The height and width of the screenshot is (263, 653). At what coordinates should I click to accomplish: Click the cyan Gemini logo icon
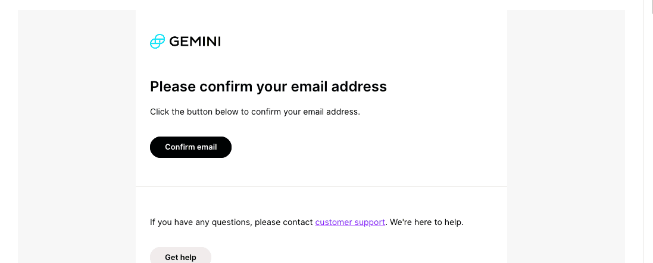point(157,41)
